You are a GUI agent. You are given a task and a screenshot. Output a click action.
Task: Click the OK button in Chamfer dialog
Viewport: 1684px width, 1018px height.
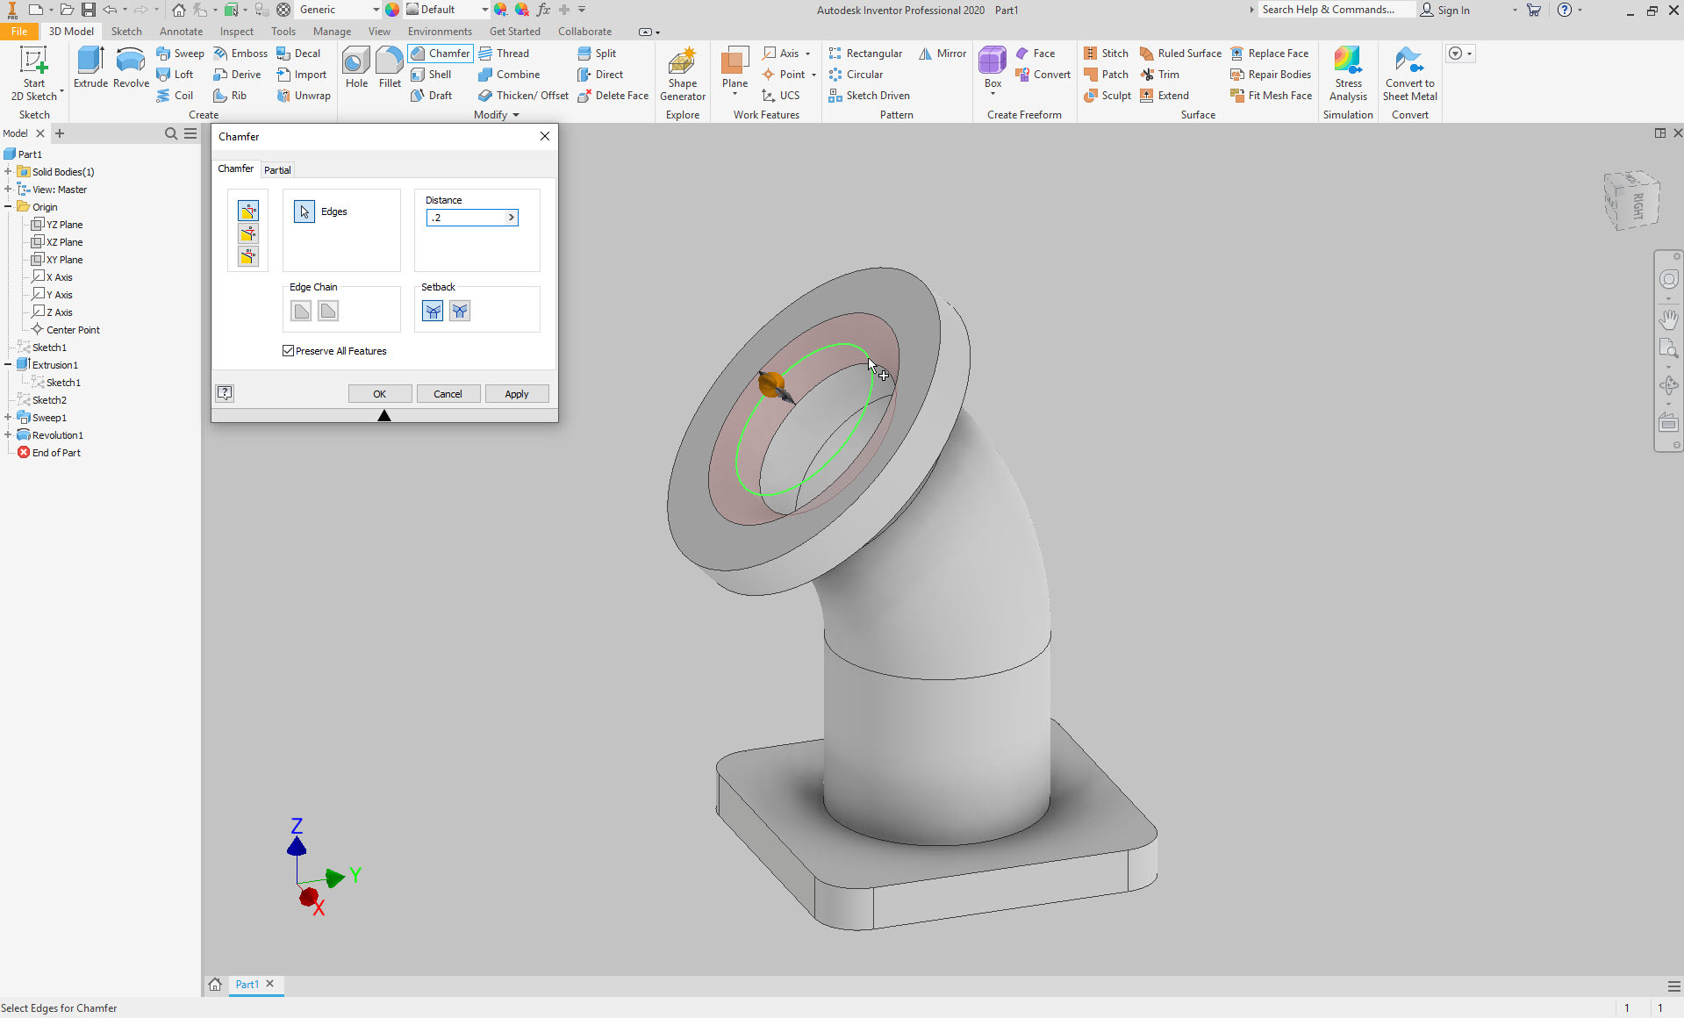pos(379,394)
